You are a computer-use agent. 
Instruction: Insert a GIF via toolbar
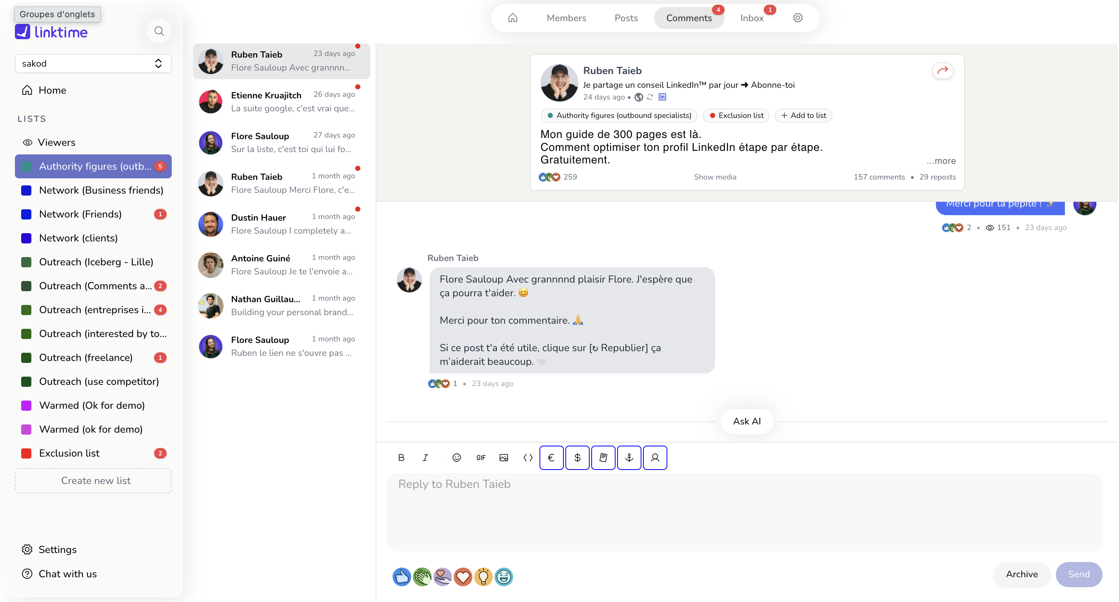[480, 457]
